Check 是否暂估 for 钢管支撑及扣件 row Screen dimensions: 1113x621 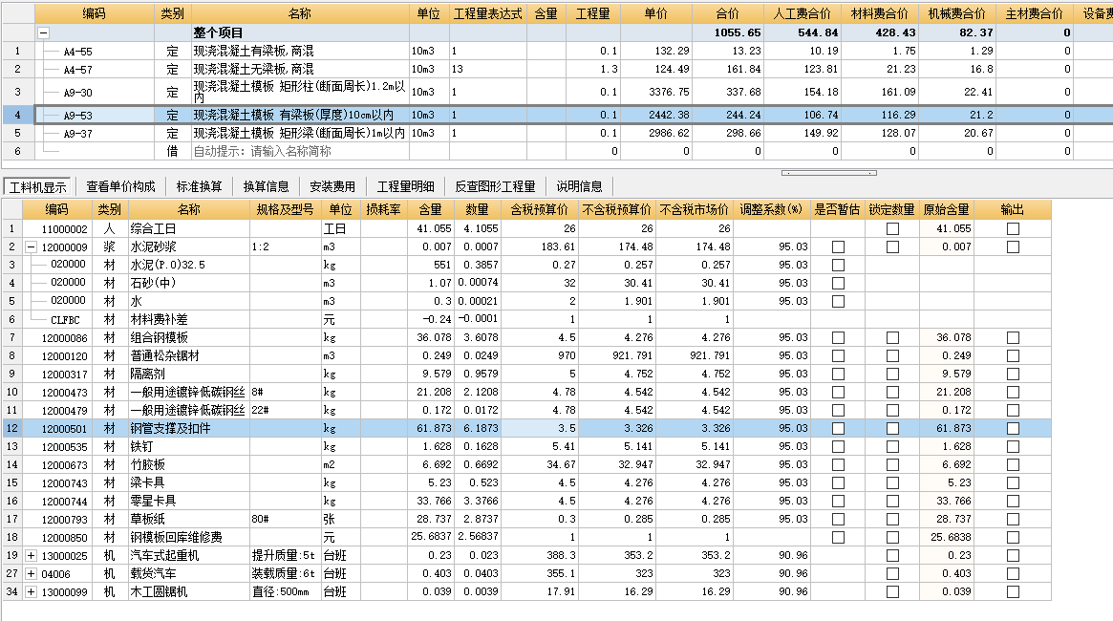point(838,429)
